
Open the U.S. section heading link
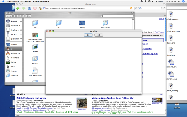[x=95, y=94]
